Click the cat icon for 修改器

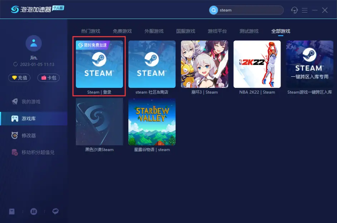(15, 135)
